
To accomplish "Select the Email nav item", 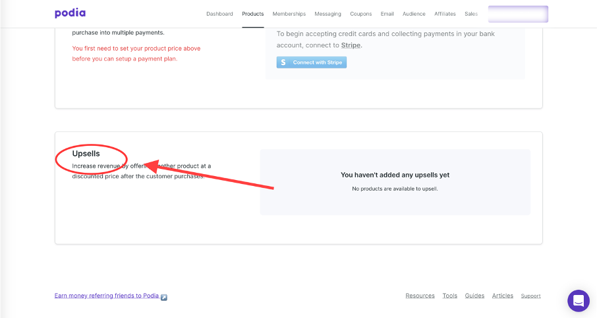I will point(387,14).
